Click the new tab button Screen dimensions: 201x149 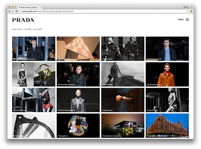(45, 7)
